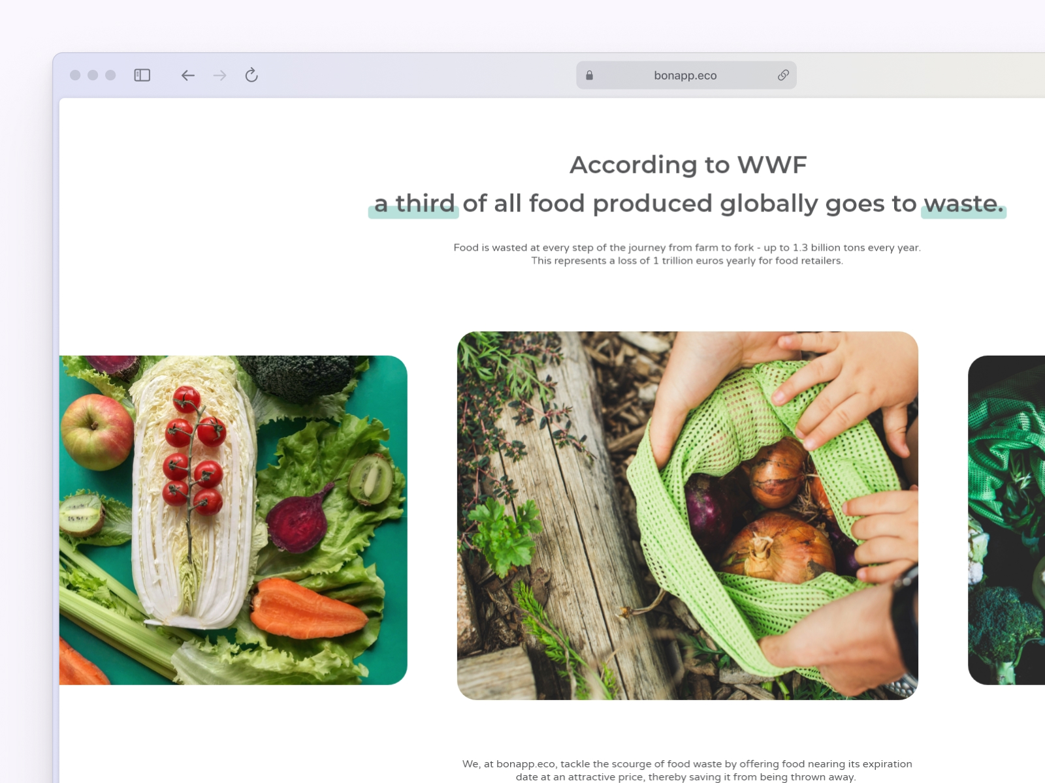
Task: Click the 'According to WWF' heading
Action: click(688, 164)
